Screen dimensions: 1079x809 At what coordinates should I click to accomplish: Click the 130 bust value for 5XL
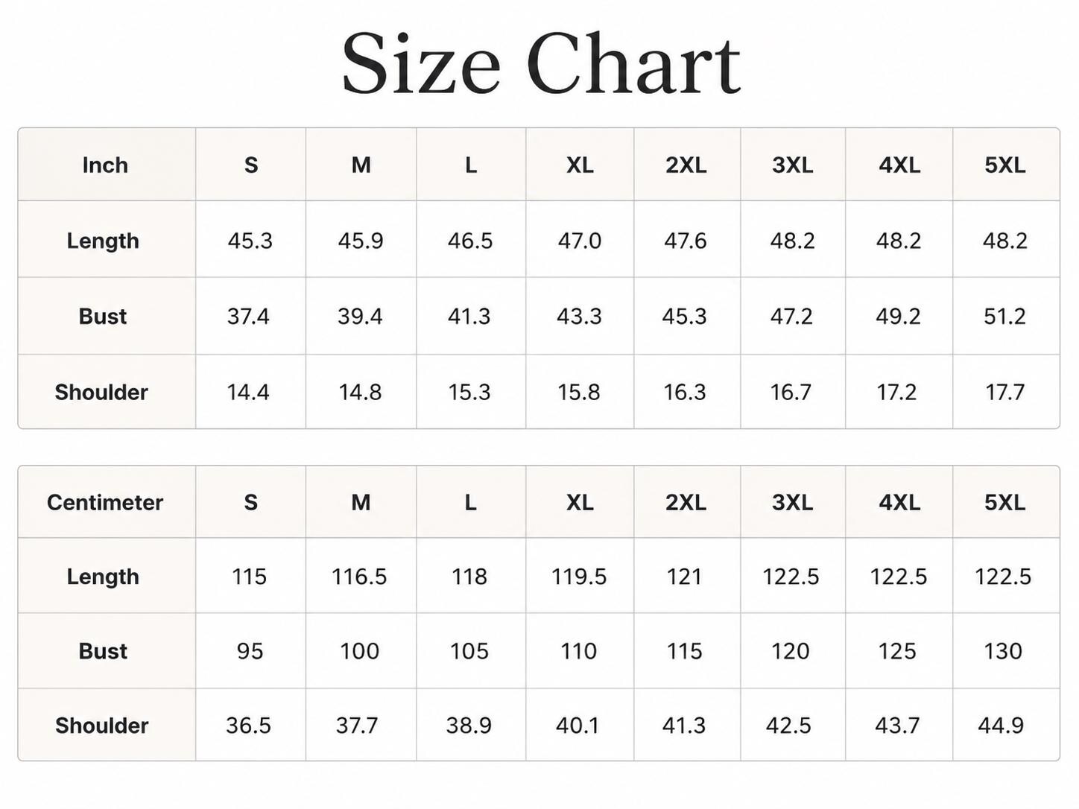coord(1003,651)
